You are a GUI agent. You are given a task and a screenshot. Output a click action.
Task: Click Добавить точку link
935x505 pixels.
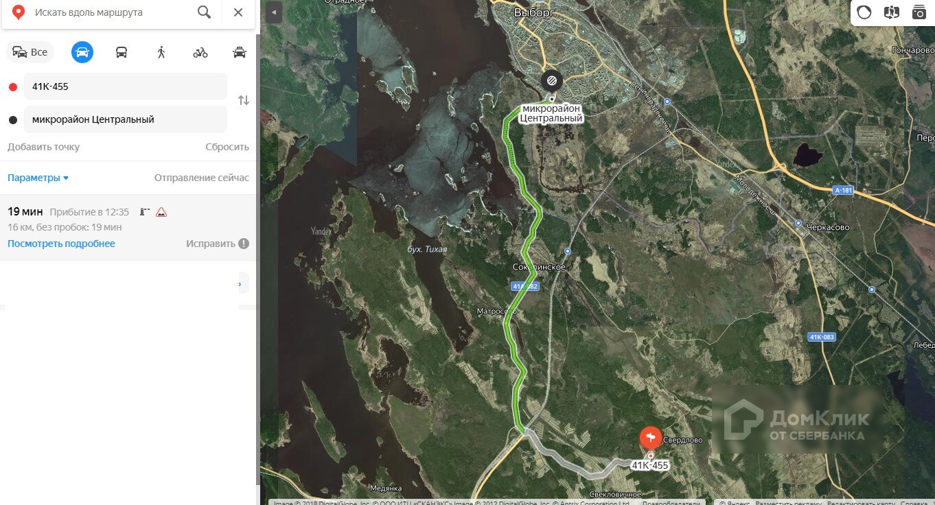43,147
